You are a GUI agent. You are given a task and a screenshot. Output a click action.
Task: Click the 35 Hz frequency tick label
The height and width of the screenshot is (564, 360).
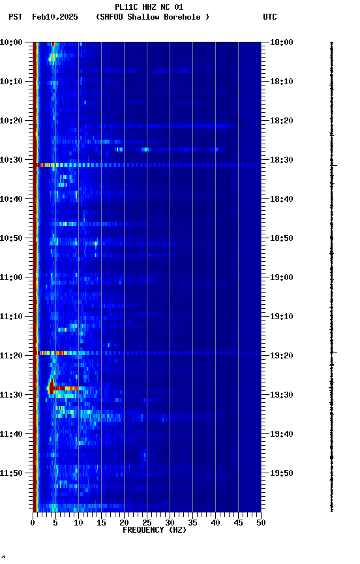coord(192,523)
